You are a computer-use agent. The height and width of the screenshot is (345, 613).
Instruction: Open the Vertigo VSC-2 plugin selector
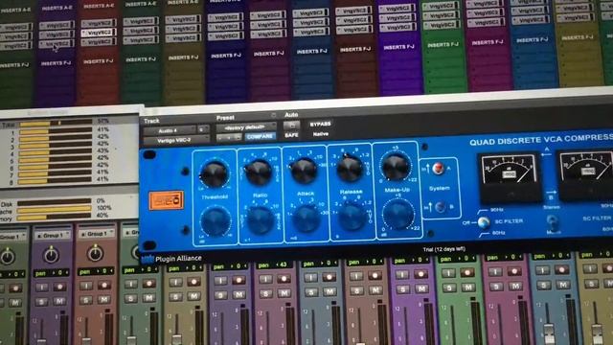[176, 140]
